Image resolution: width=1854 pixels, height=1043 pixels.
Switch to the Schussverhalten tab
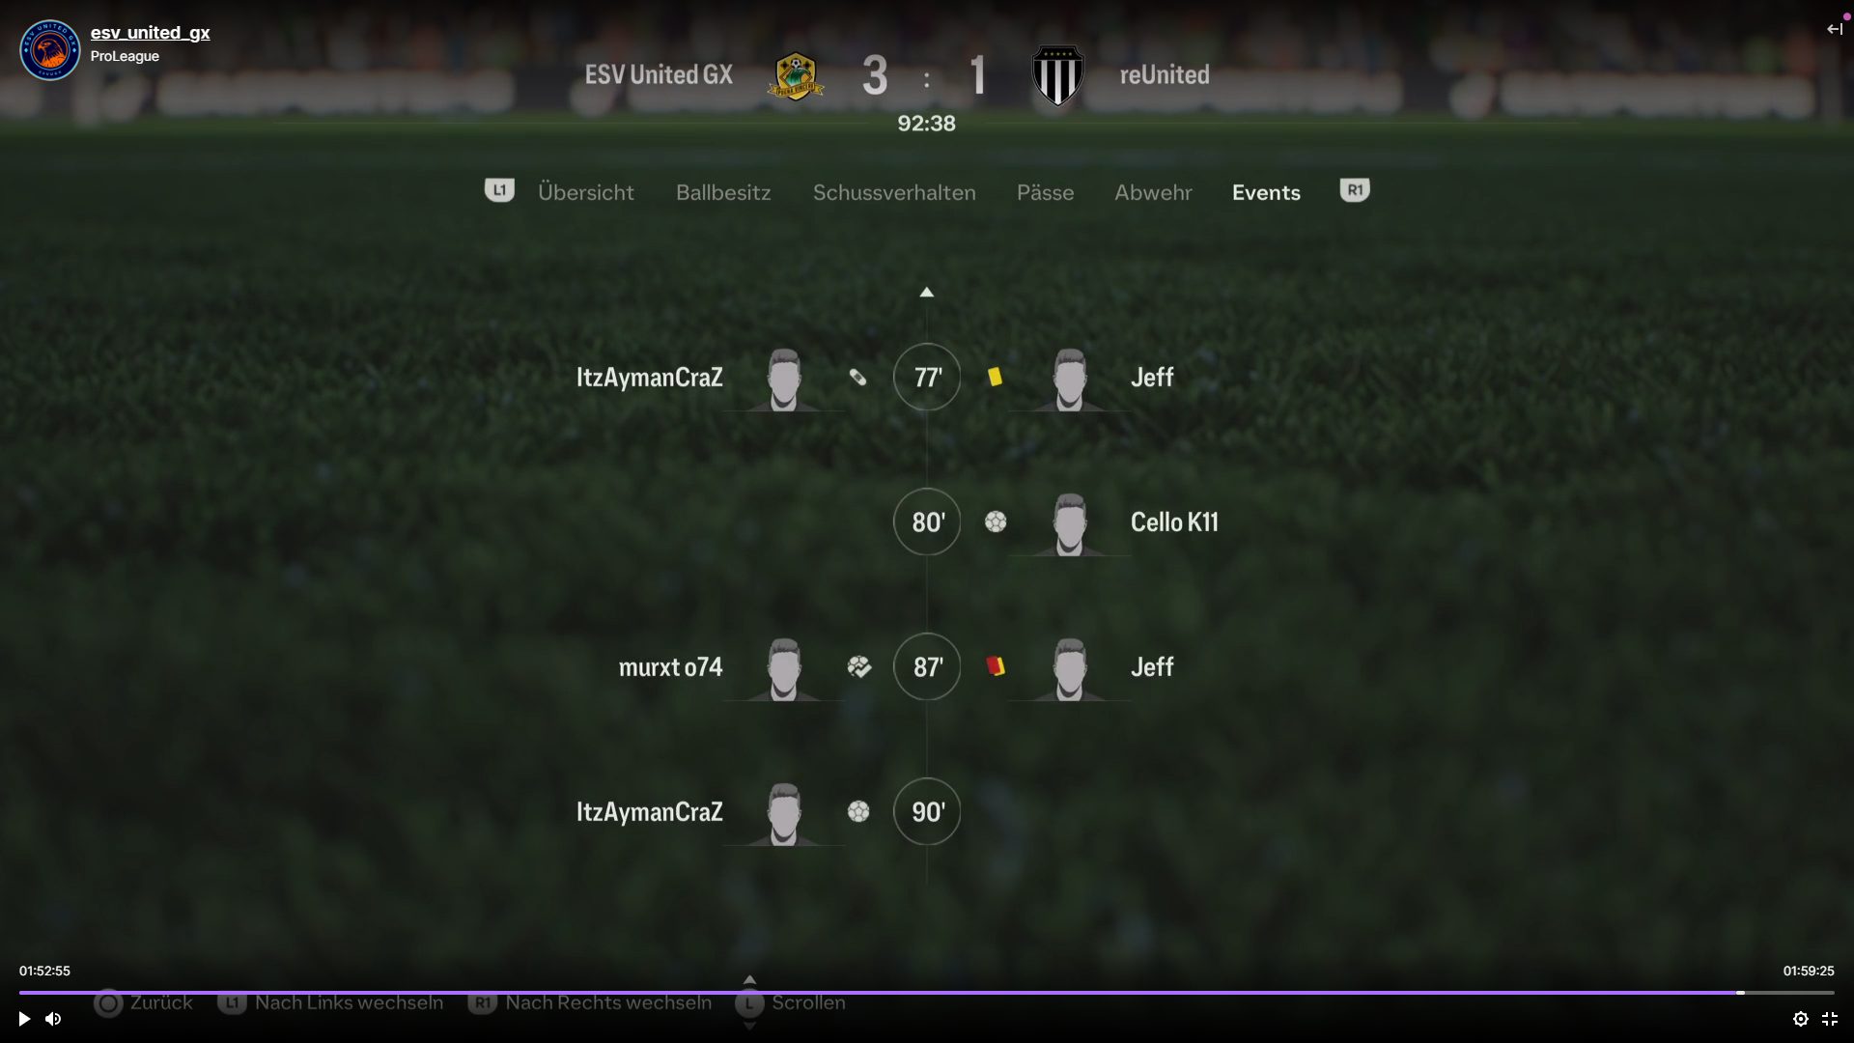pyautogui.click(x=894, y=192)
